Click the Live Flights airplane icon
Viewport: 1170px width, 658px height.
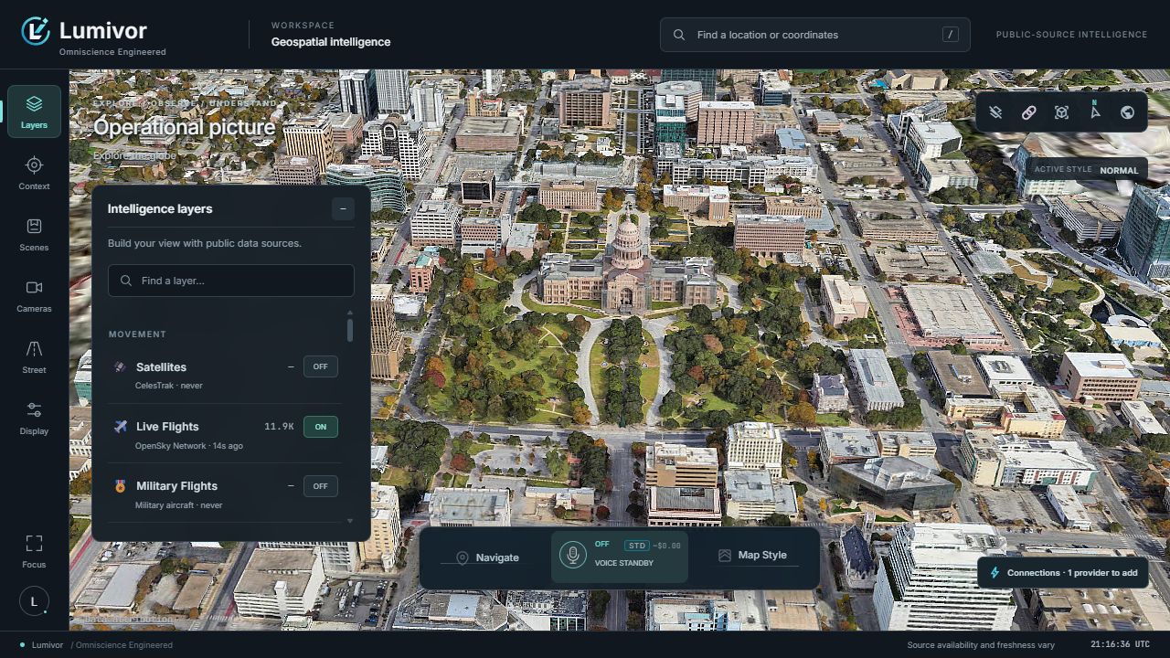[120, 426]
